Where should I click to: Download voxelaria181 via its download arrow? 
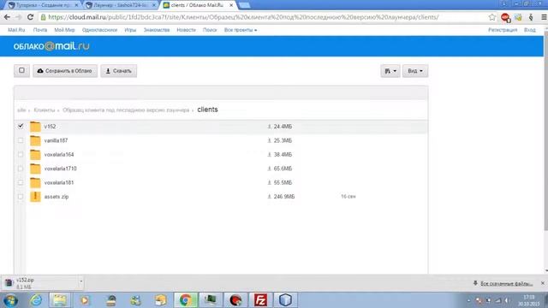pyautogui.click(x=269, y=182)
